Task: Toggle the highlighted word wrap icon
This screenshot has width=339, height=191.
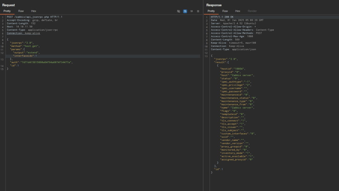Action: pos(185,11)
